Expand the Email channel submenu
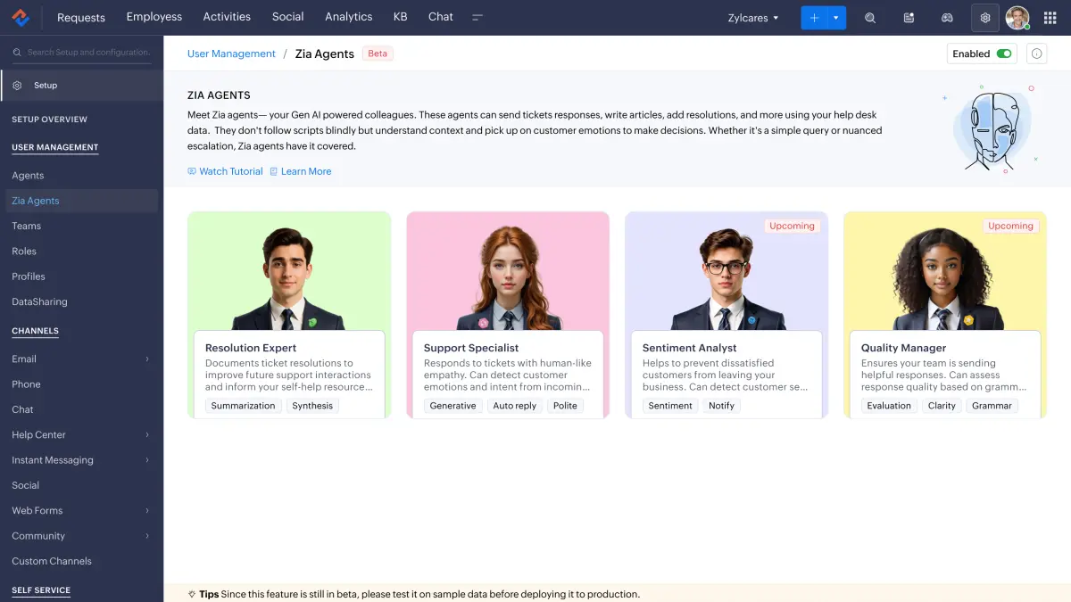Image resolution: width=1071 pixels, height=602 pixels. coord(147,359)
